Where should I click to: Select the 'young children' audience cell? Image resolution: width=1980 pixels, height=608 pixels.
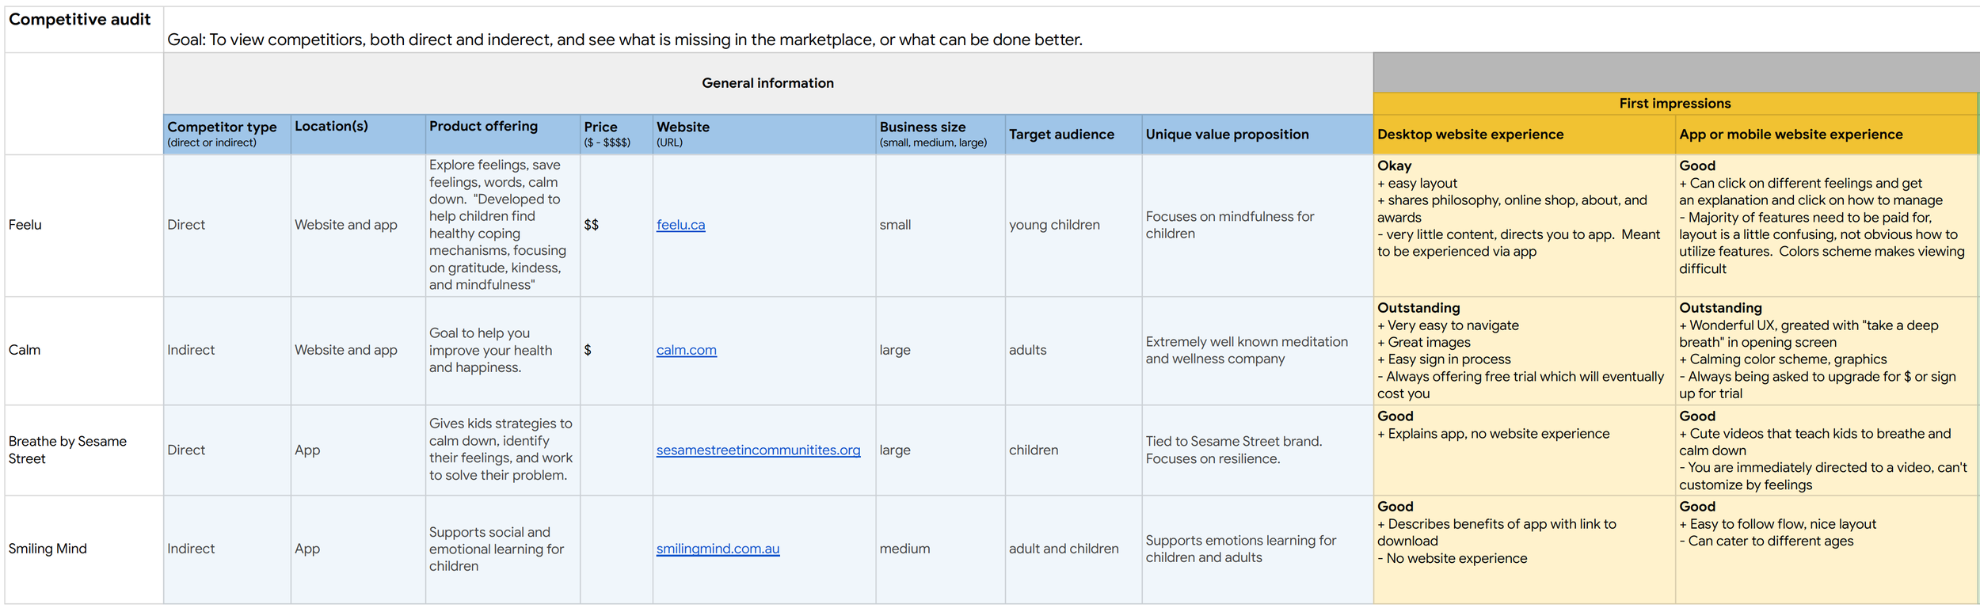(x=1073, y=225)
